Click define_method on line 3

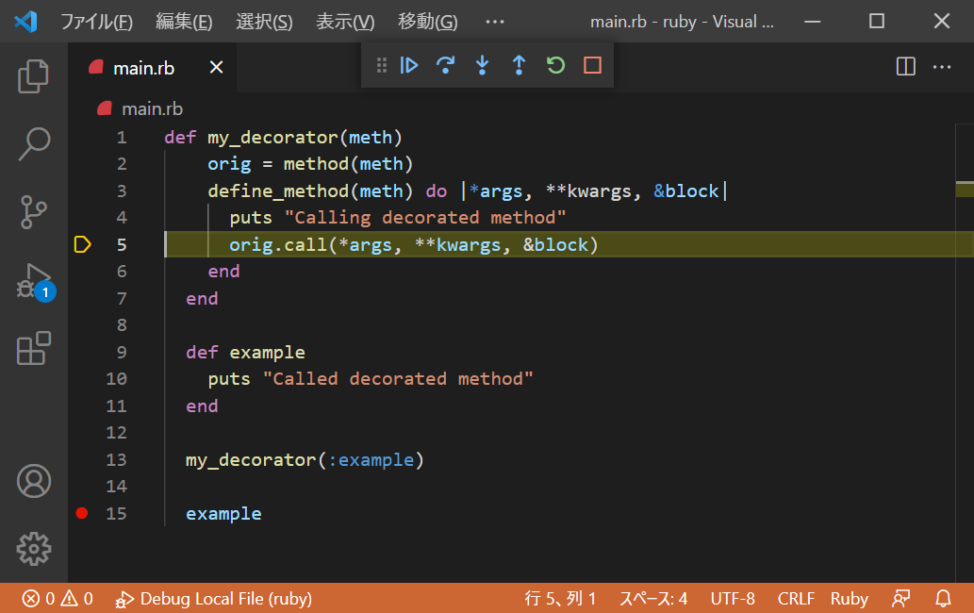[278, 191]
